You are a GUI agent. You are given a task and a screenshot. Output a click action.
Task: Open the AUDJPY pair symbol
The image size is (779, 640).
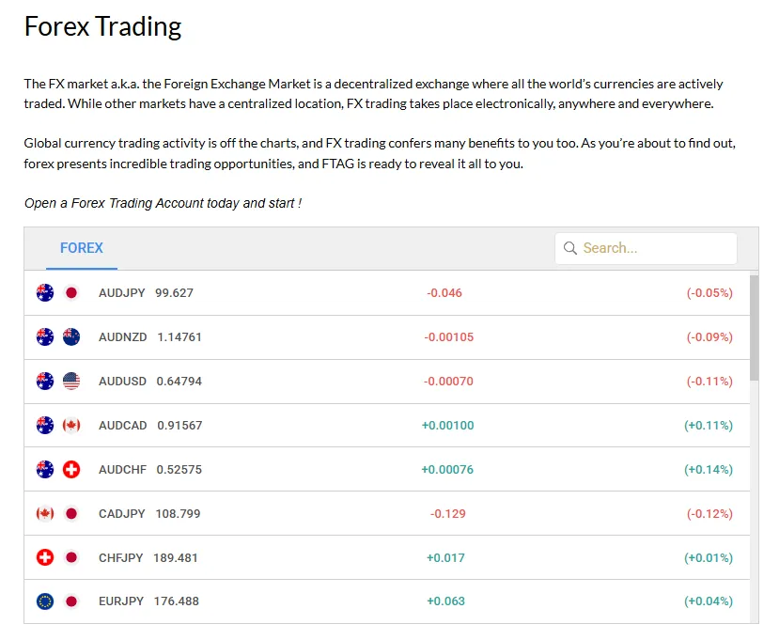[x=121, y=292]
